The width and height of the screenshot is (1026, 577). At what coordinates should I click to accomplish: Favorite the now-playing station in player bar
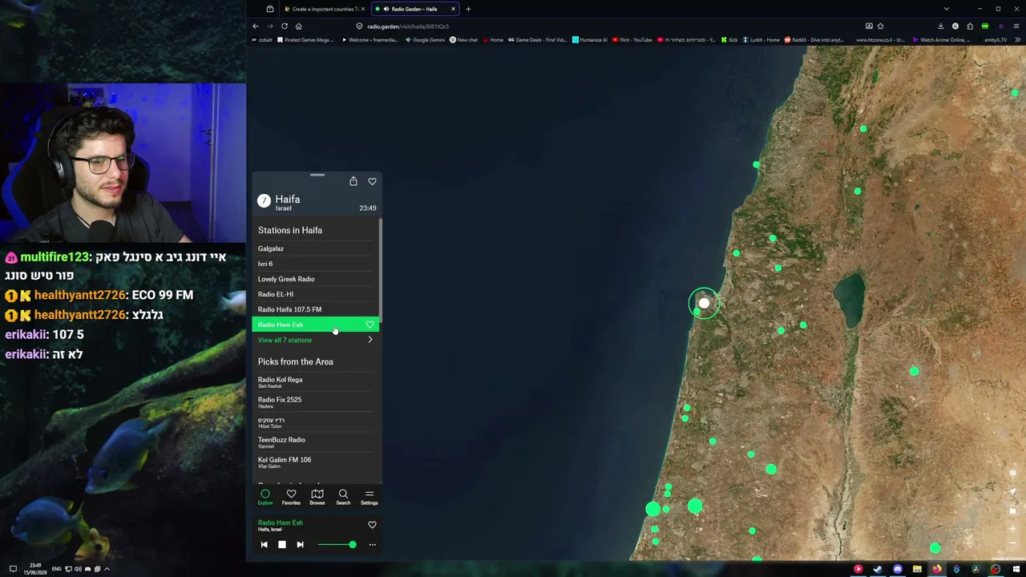point(372,525)
